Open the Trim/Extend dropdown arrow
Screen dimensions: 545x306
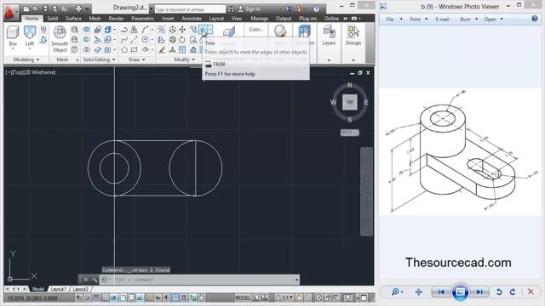point(210,30)
